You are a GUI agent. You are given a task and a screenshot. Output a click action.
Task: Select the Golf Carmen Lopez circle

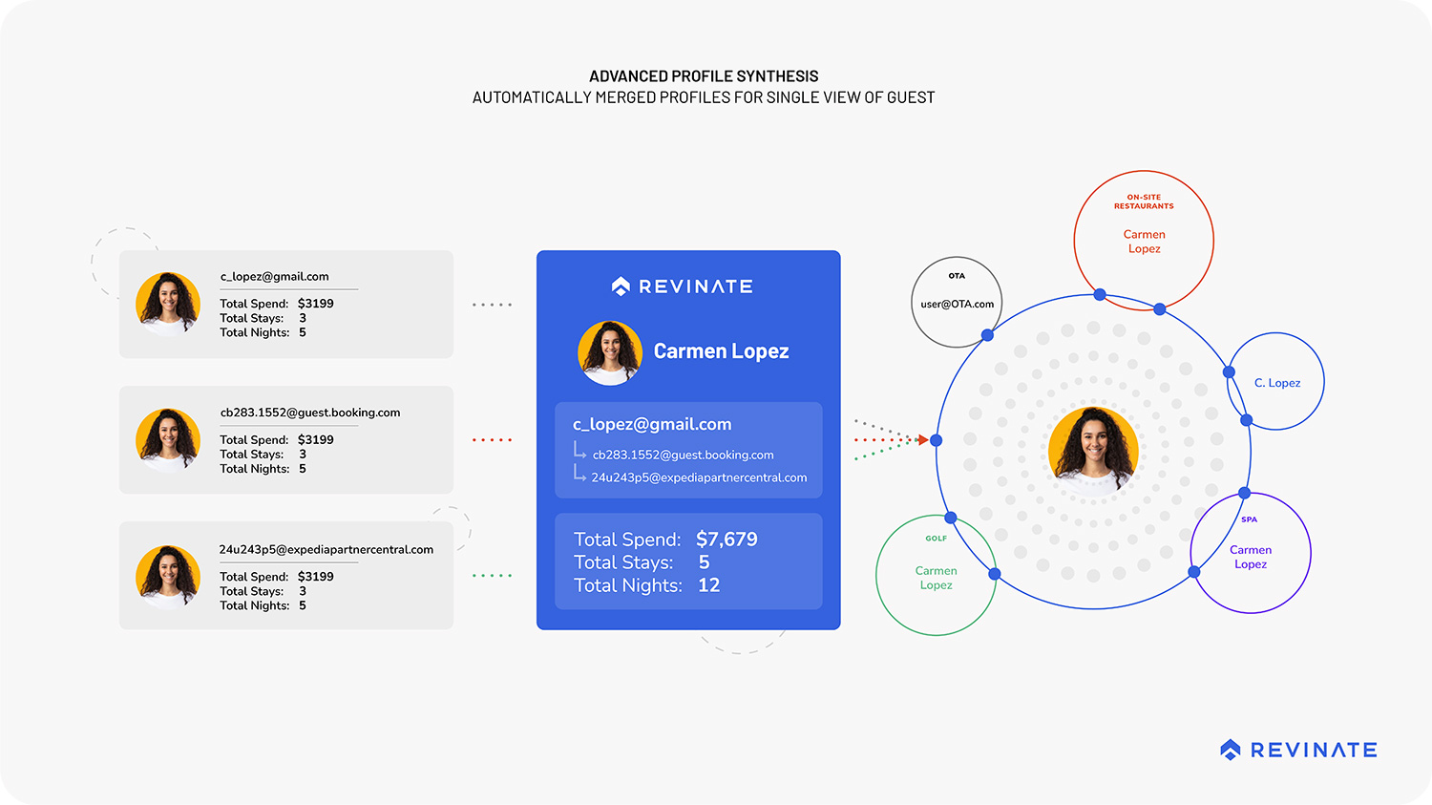click(936, 575)
